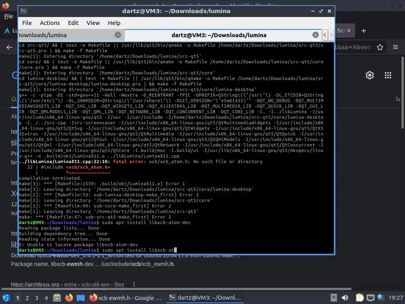Open the update notifier tray icon
405x304 pixels.
coord(380,297)
